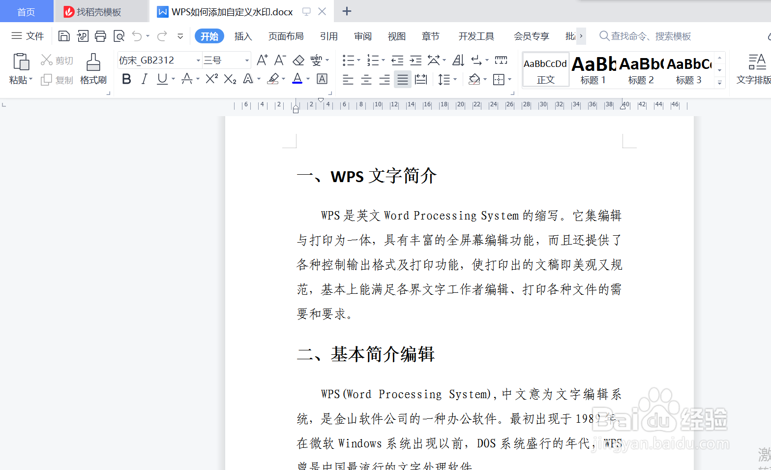Switch to the 审阅 tab
Image resolution: width=771 pixels, height=470 pixels.
[x=363, y=36]
